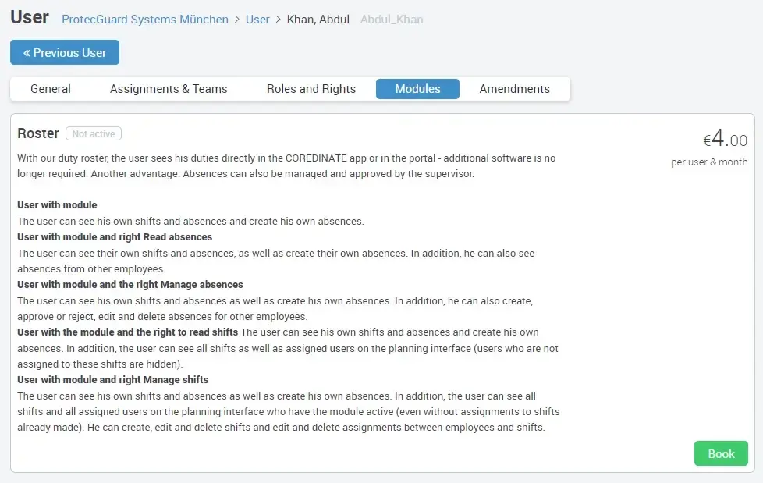Click the double-chevron icon on Previous User
Screen dimensions: 763x483
pyautogui.click(x=27, y=53)
